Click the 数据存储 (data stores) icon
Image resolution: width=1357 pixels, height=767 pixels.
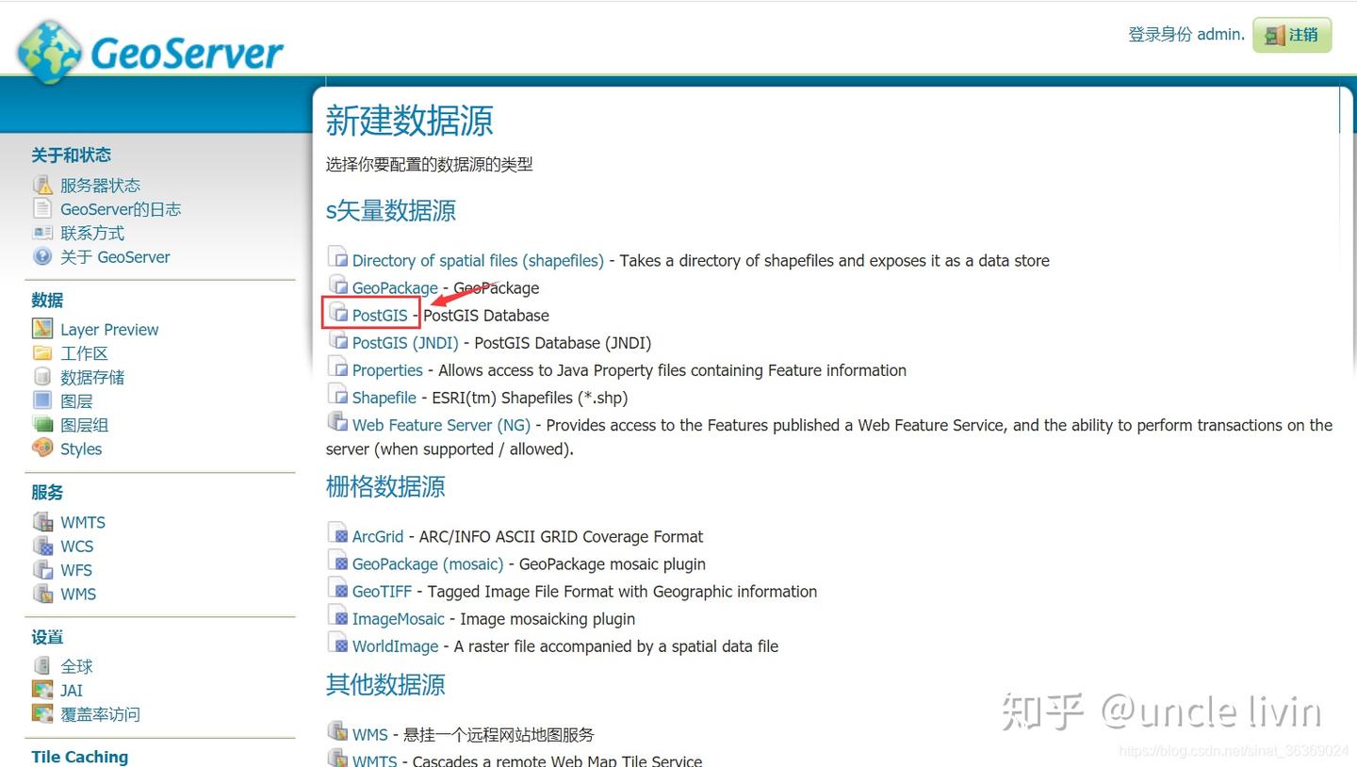pyautogui.click(x=42, y=376)
